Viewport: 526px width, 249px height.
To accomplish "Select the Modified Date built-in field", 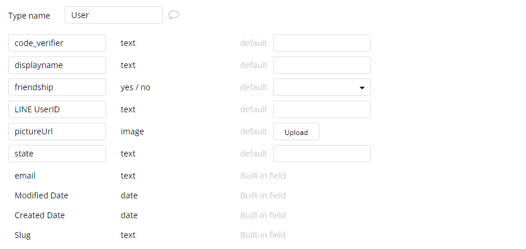I will (41, 195).
